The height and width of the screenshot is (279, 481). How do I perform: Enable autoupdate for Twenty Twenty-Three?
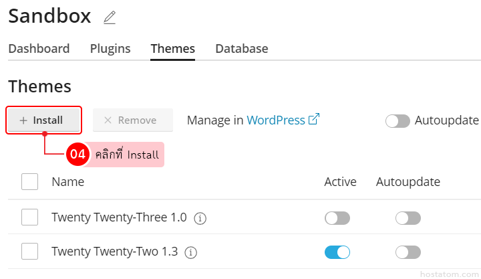[x=408, y=218]
